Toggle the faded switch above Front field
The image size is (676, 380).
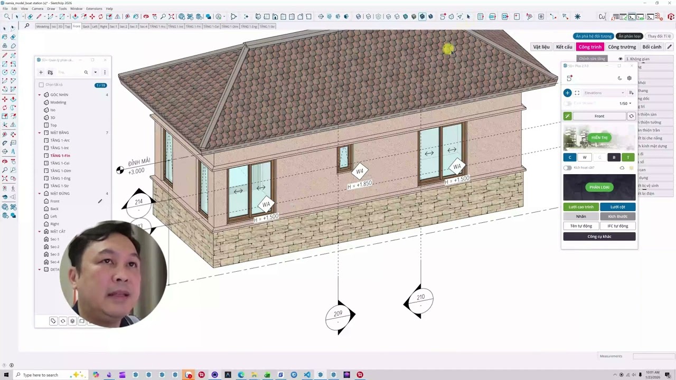coord(568,103)
